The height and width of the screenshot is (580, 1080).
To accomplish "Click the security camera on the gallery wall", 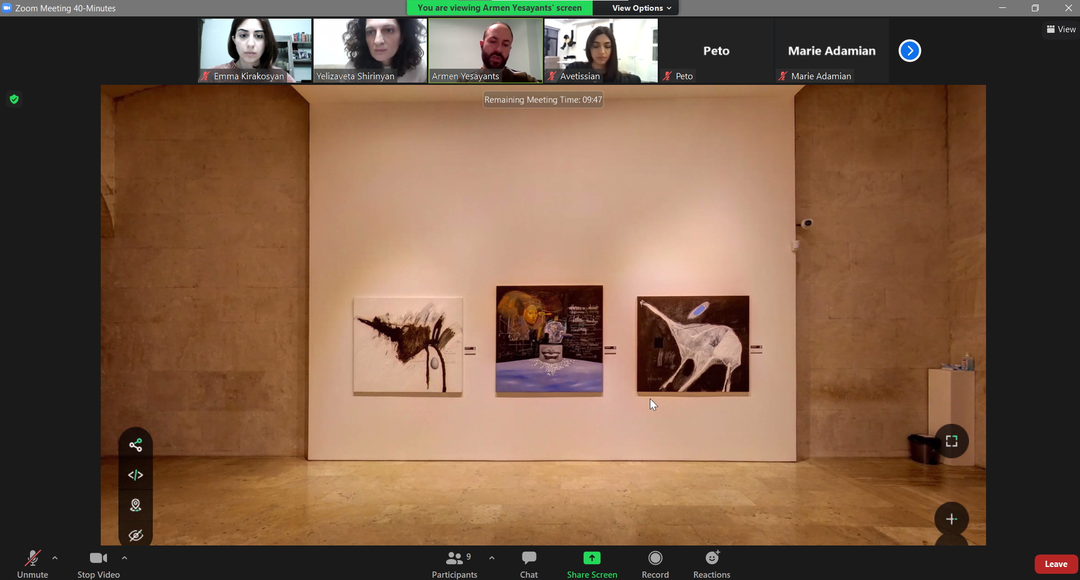I will (x=806, y=224).
